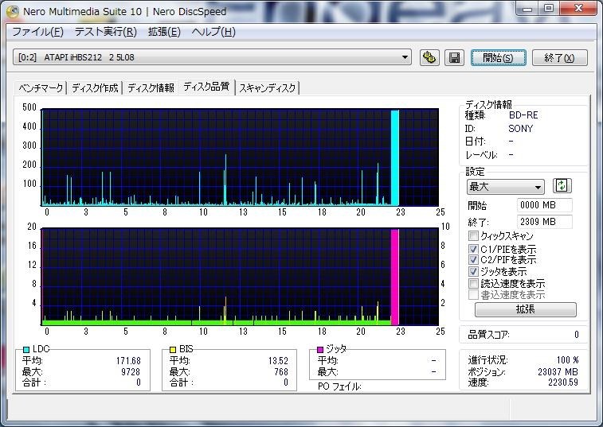Click the ポジション value 23037 MB
Viewport: 603px width, 427px height.
[x=558, y=371]
